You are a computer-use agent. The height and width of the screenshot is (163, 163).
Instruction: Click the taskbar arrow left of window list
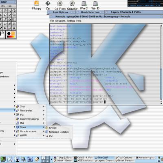tap(51, 159)
